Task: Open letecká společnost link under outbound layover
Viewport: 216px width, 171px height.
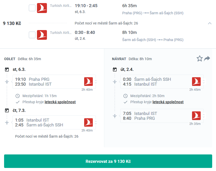Action: point(60,102)
